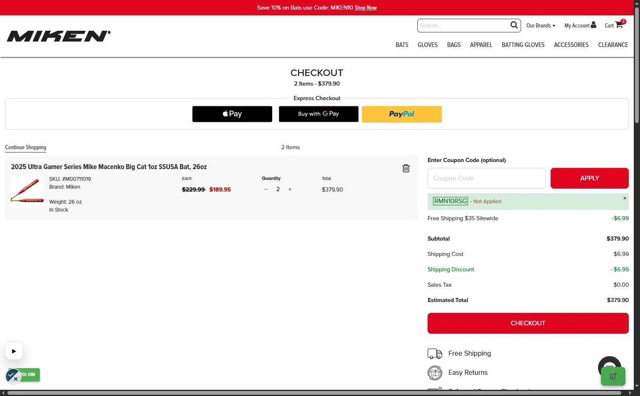Click the Easy Returns box icon
This screenshot has height=396, width=640.
coord(435,373)
